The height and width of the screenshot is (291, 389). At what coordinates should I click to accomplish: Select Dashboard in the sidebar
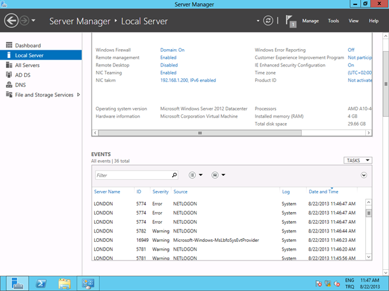(x=41, y=45)
